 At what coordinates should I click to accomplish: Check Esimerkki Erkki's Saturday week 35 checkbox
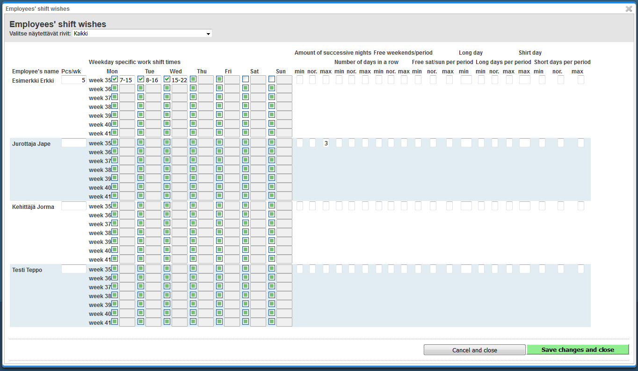point(246,79)
